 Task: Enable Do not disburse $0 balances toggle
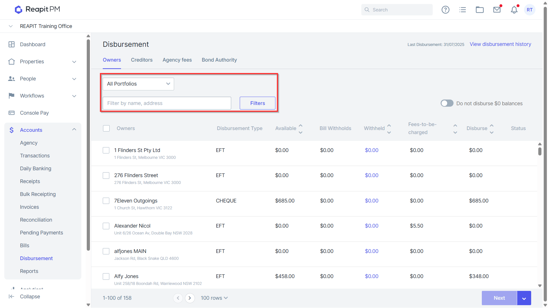tap(447, 103)
